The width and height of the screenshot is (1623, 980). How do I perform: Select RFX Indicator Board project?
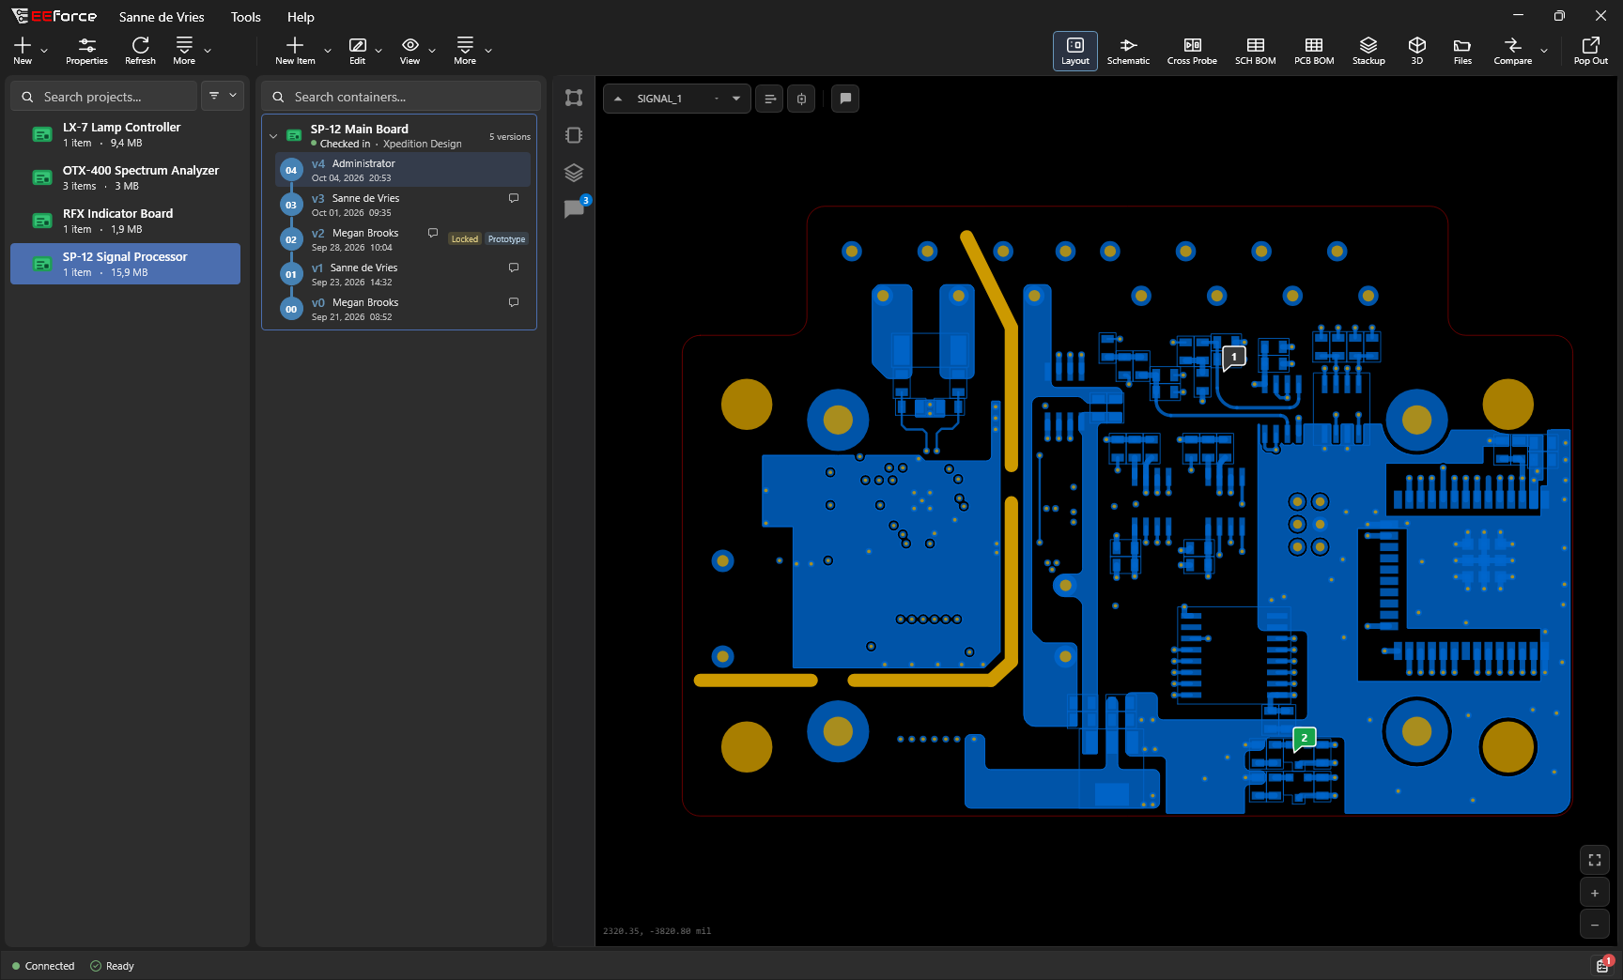click(x=125, y=221)
